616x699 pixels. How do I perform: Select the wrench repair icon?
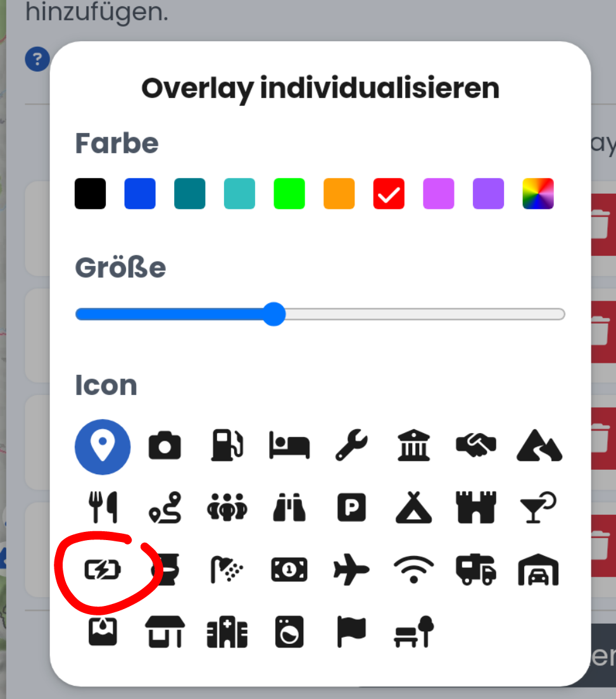click(351, 445)
